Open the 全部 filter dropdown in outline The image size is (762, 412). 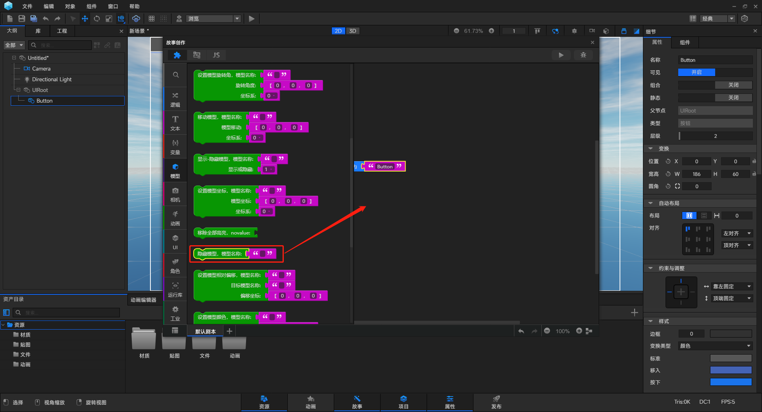[15, 45]
